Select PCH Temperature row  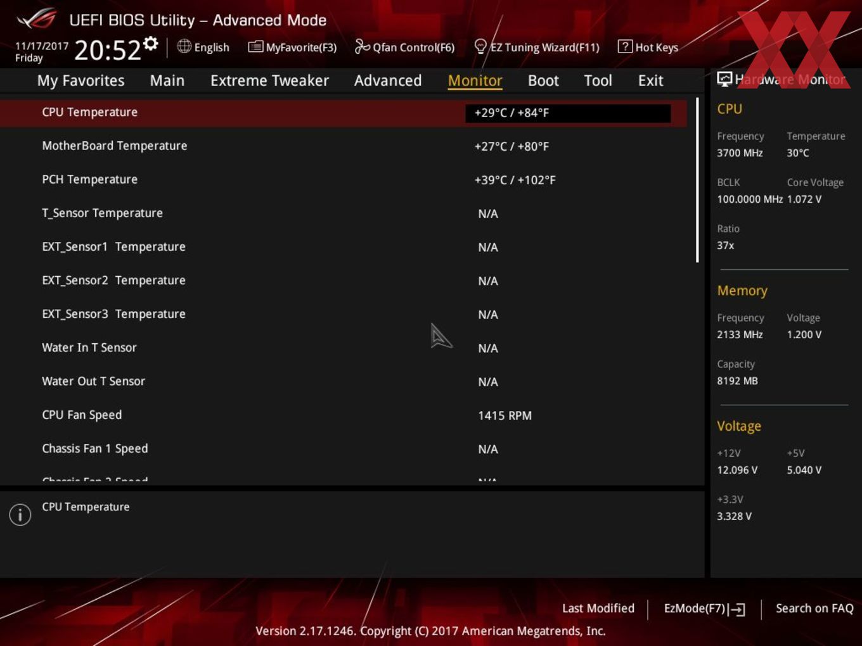pyautogui.click(x=343, y=180)
